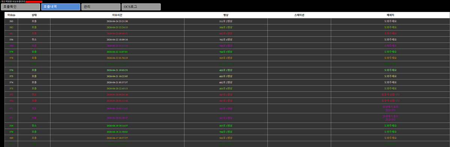Click the 취소 status in row 556
This screenshot has height=147, width=450.
click(x=34, y=39)
